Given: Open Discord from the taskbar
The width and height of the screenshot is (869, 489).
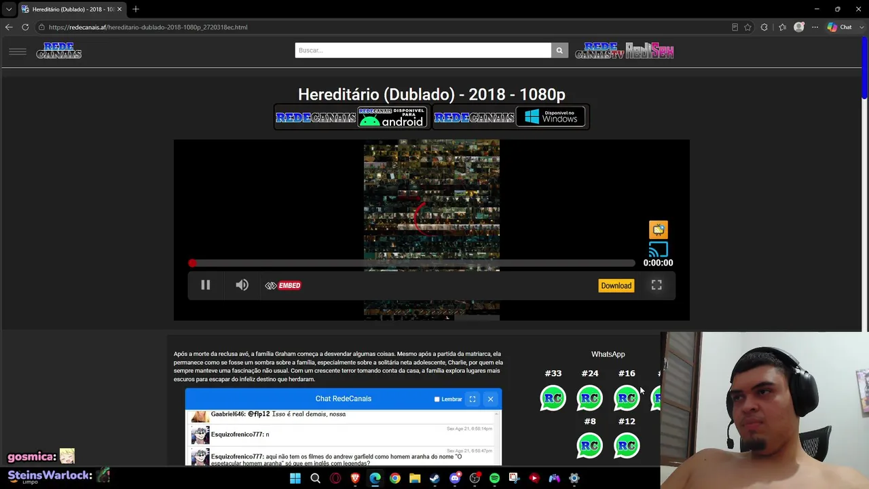Looking at the screenshot, I should (x=455, y=478).
